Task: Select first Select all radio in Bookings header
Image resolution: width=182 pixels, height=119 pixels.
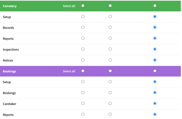Action: 83,71
